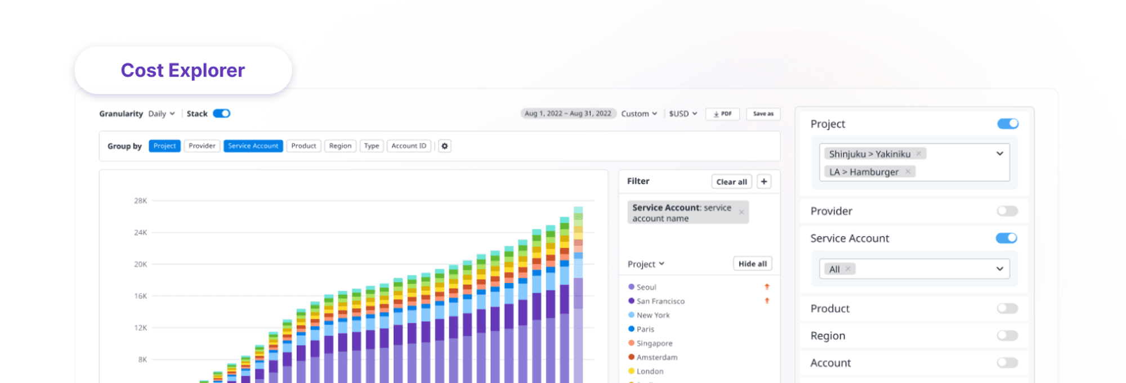This screenshot has width=1126, height=383.
Task: Open the Granularity Daily dropdown
Action: point(162,114)
